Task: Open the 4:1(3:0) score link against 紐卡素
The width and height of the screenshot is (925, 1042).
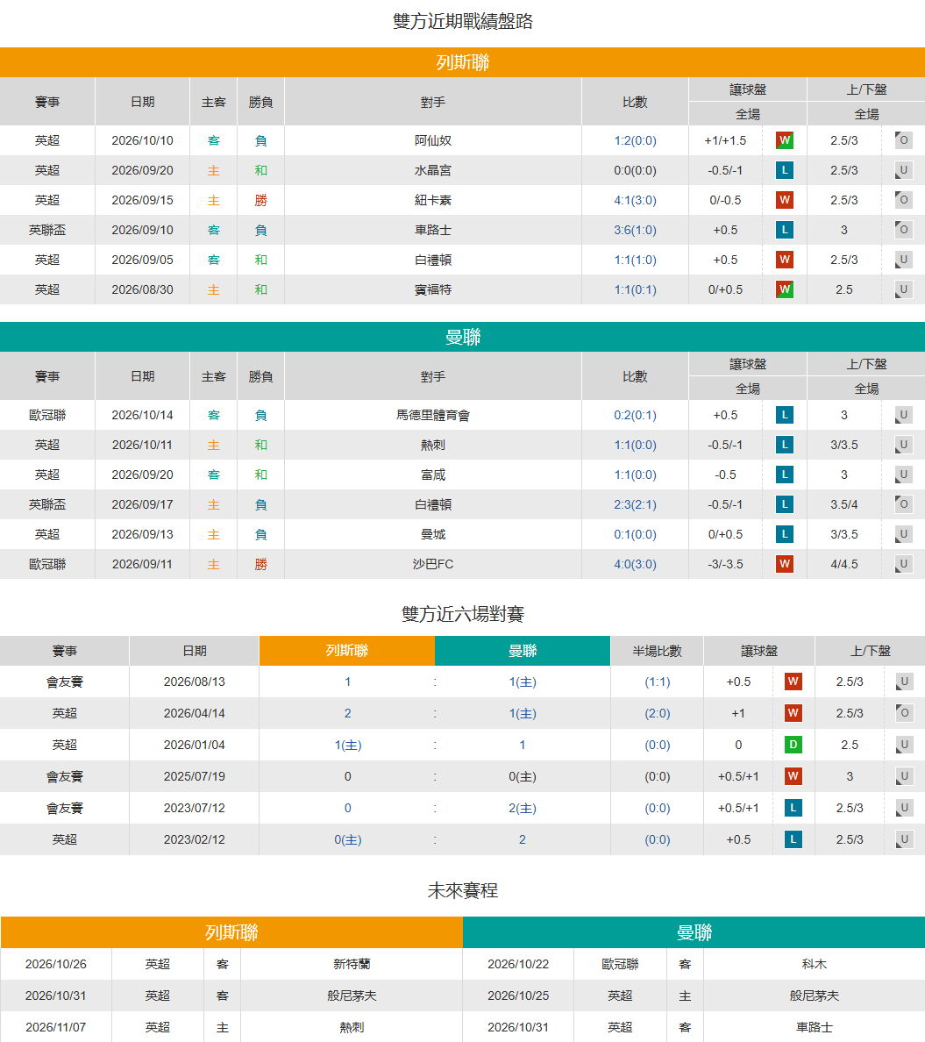Action: (635, 200)
